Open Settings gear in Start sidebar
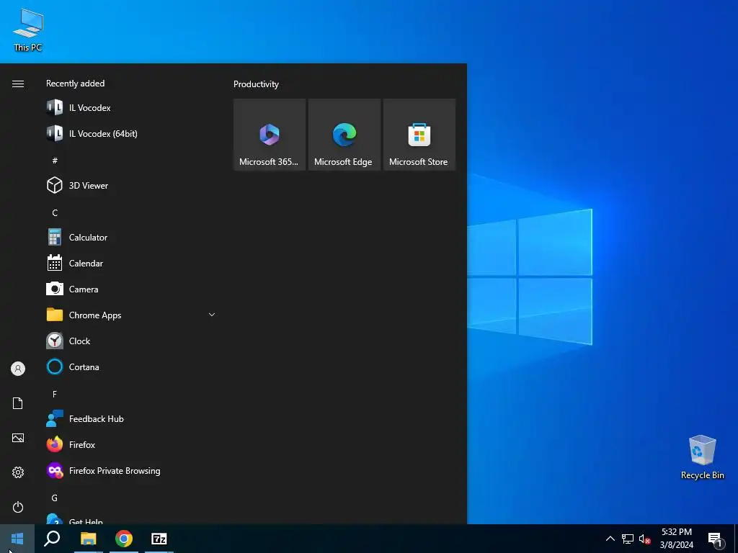Image resolution: width=738 pixels, height=553 pixels. point(18,472)
